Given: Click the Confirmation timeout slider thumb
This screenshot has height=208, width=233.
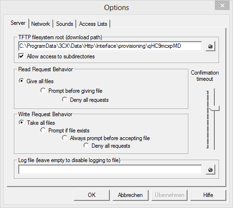Looking at the screenshot, I should [214, 109].
